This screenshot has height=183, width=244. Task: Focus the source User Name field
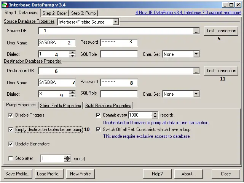pyautogui.click(x=57, y=43)
